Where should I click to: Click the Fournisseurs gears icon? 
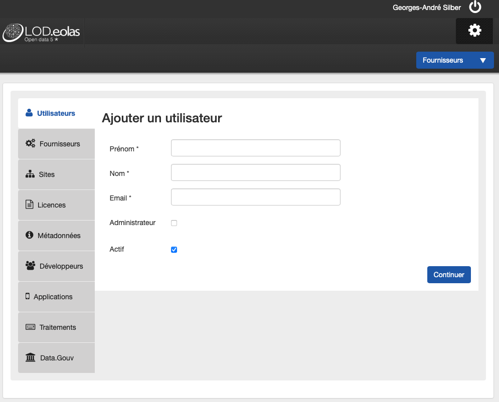click(x=30, y=143)
